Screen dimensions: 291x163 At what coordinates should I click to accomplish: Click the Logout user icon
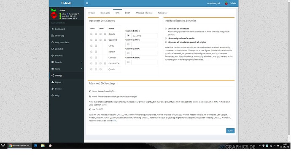coord(53,82)
